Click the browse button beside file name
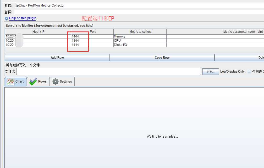This screenshot has width=264, height=168. coord(211,72)
